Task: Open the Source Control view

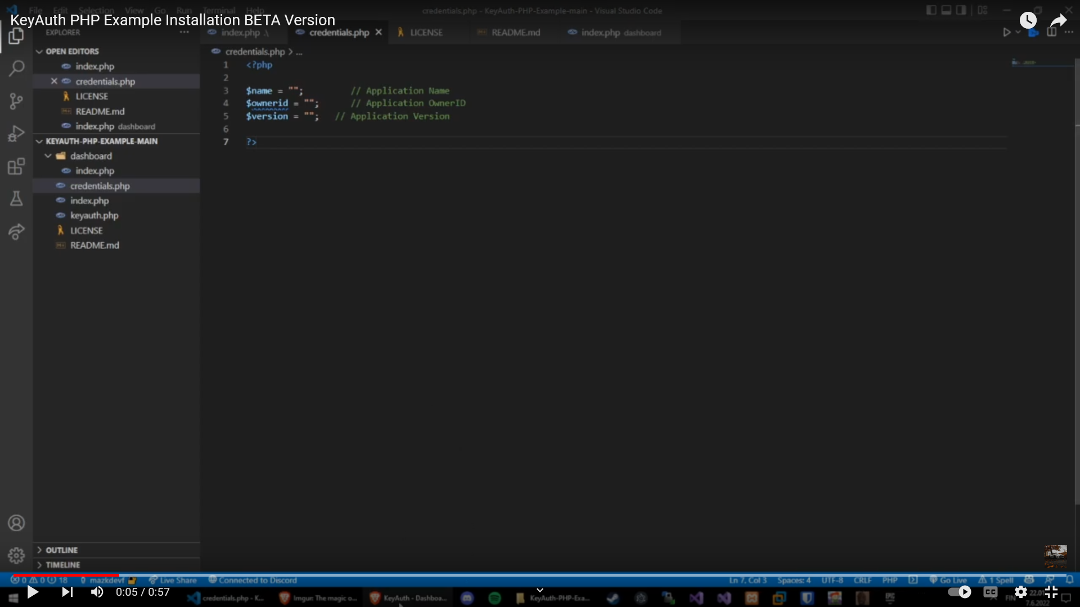Action: coord(16,101)
